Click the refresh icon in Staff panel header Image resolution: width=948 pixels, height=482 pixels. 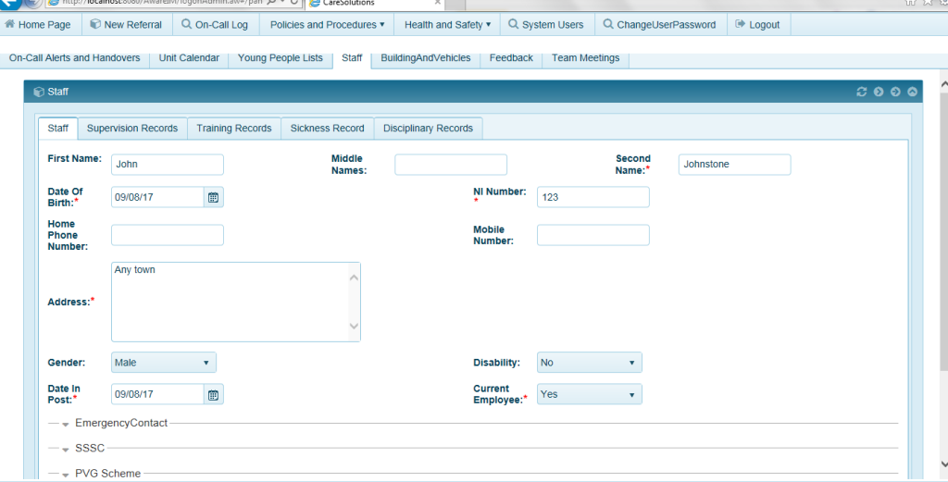point(862,92)
